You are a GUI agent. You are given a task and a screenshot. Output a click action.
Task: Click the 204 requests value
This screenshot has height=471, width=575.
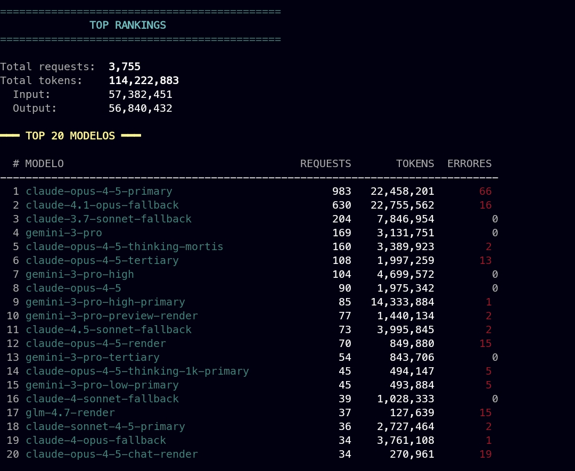(342, 219)
